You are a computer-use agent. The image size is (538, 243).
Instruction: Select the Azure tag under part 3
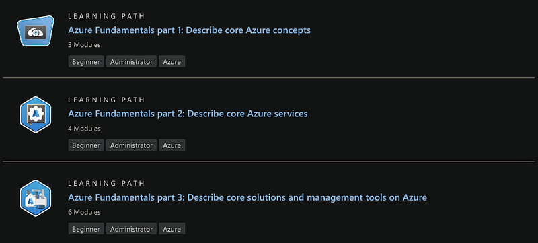pos(172,229)
